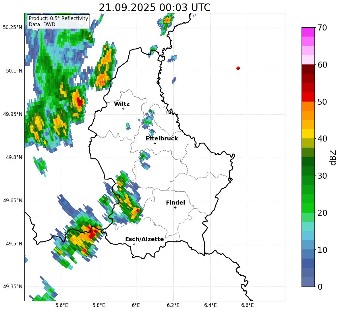Click the 6.6°E longitude label
Screen dimensions: 340x311
click(x=248, y=305)
